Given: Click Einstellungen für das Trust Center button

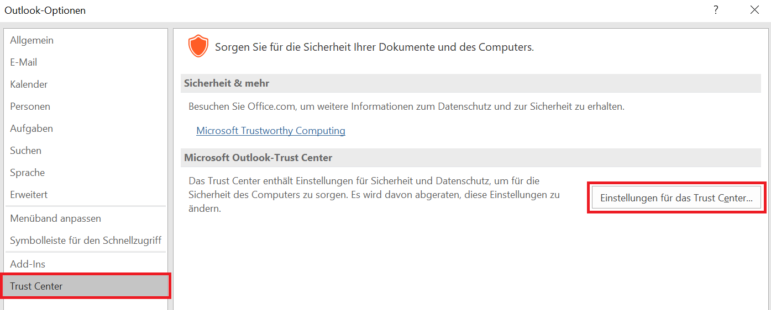Looking at the screenshot, I should (676, 197).
